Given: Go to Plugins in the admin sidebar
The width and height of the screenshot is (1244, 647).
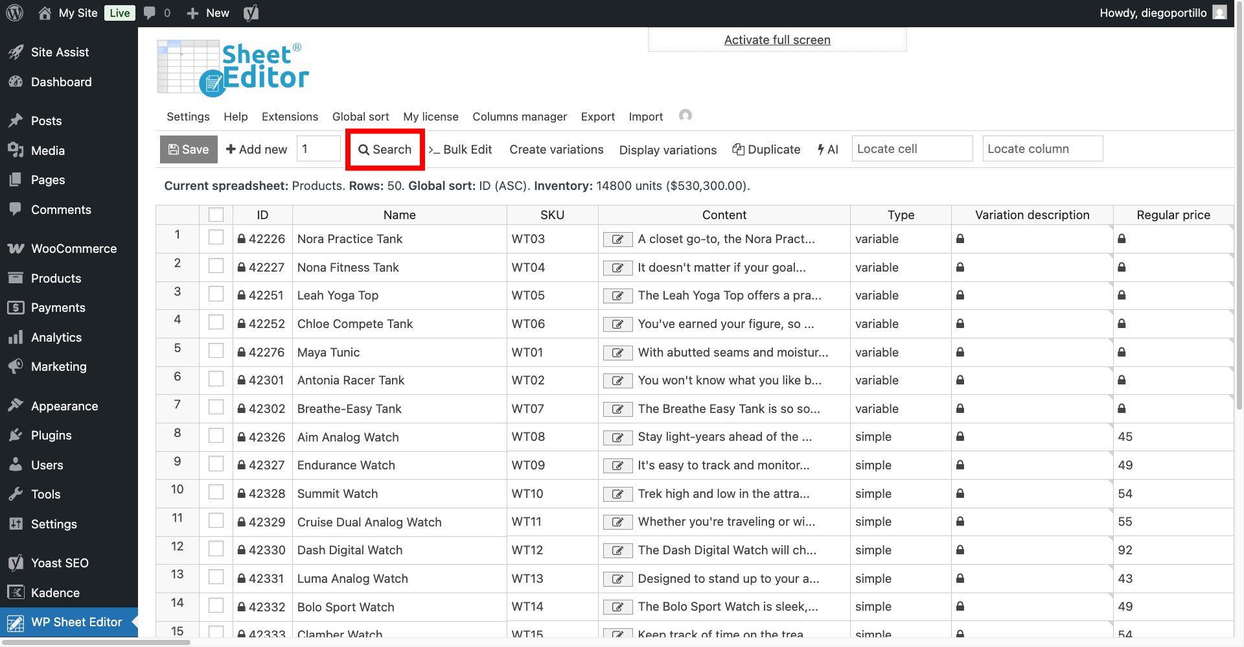Looking at the screenshot, I should pos(51,436).
